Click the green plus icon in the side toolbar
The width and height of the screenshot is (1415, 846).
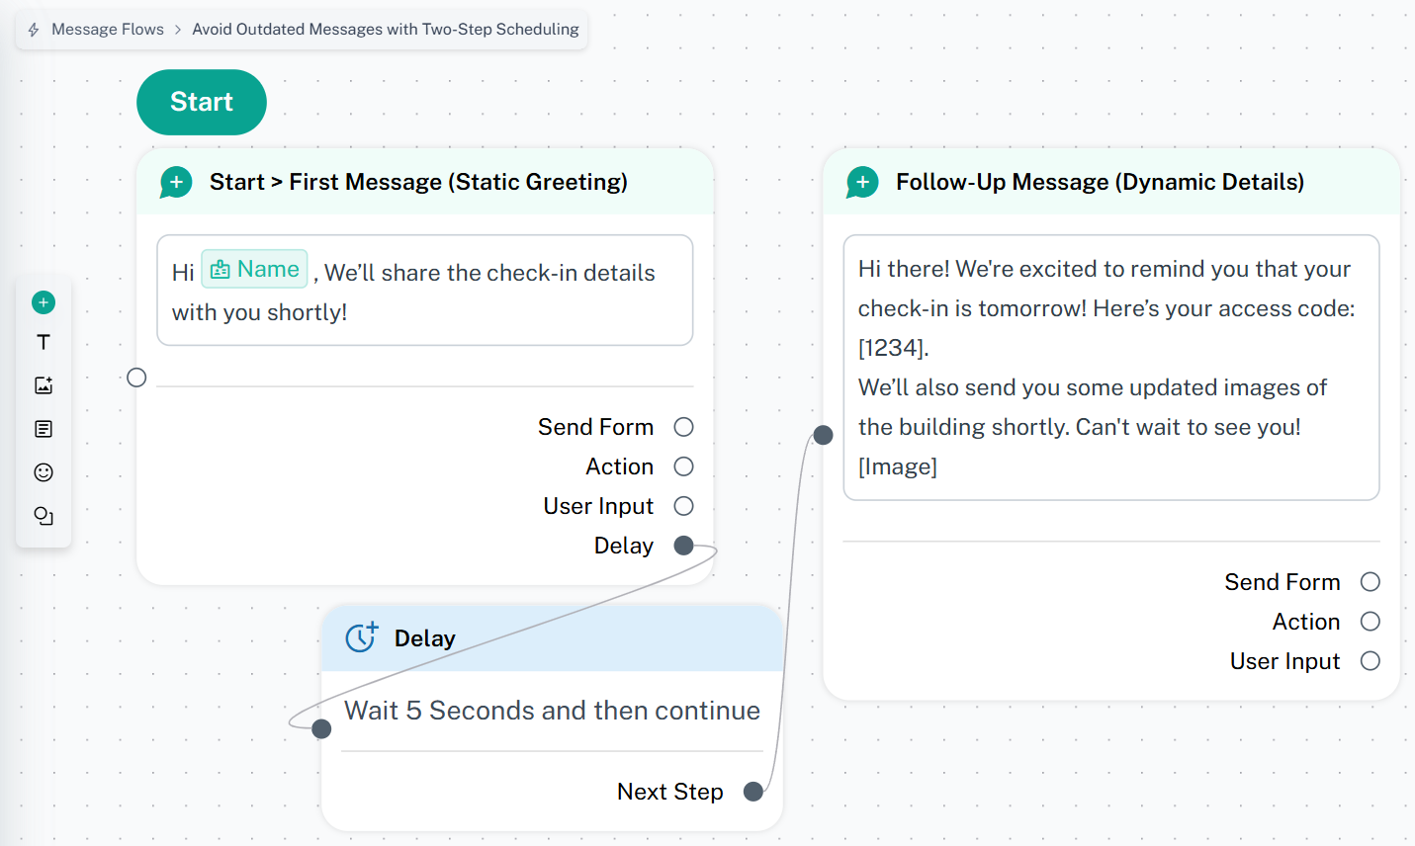click(44, 302)
